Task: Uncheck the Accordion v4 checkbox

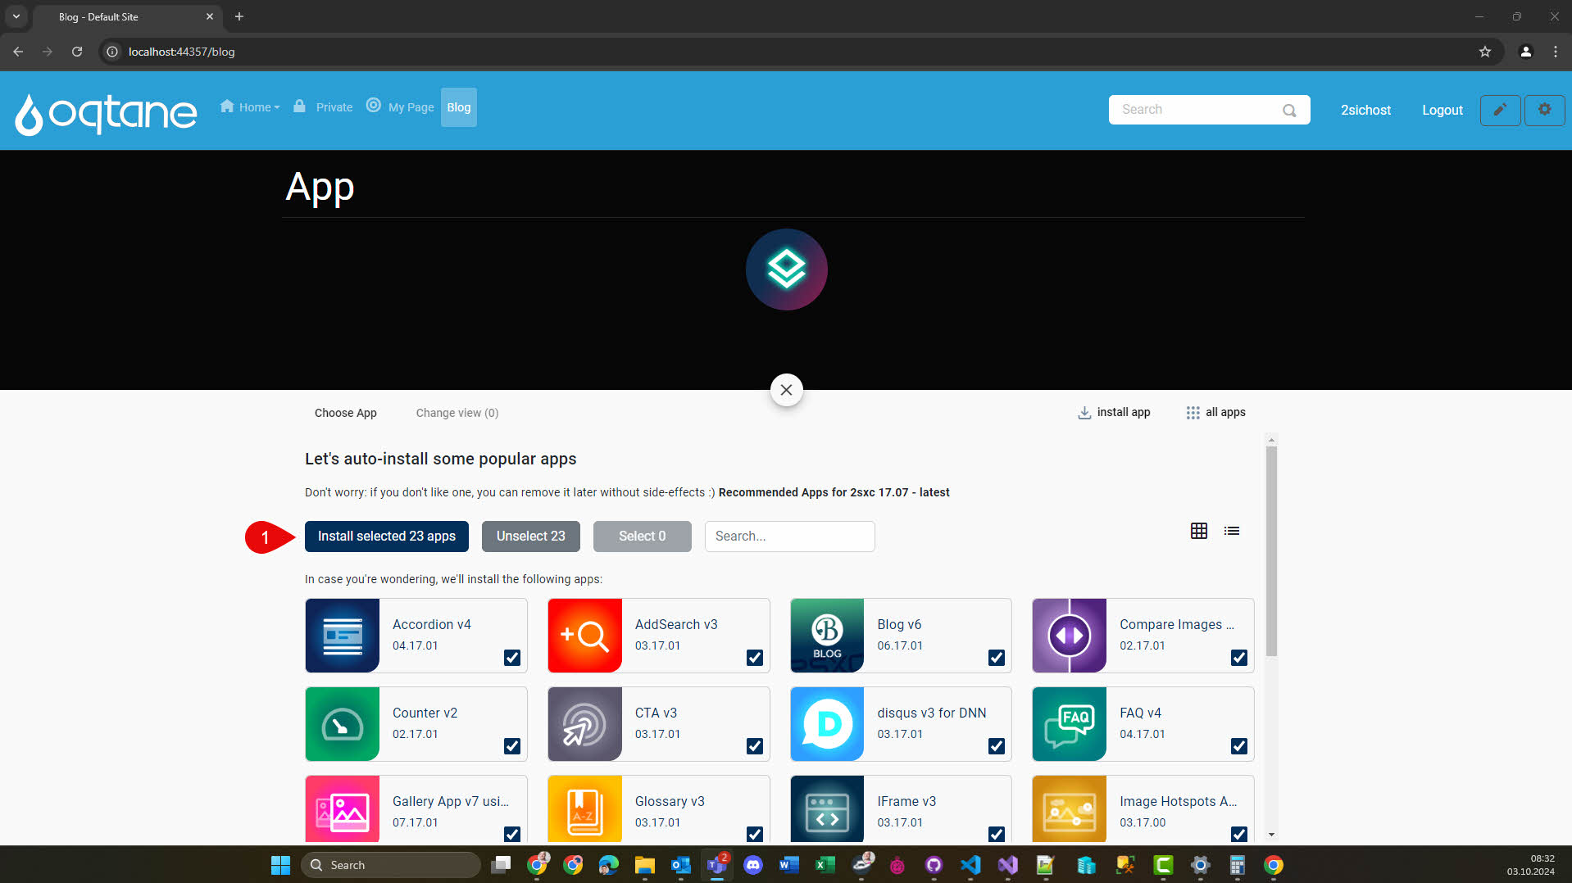Action: pyautogui.click(x=512, y=658)
